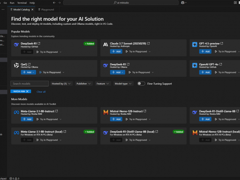
Task: Close the Model Catalog tab
Action: click(32, 10)
